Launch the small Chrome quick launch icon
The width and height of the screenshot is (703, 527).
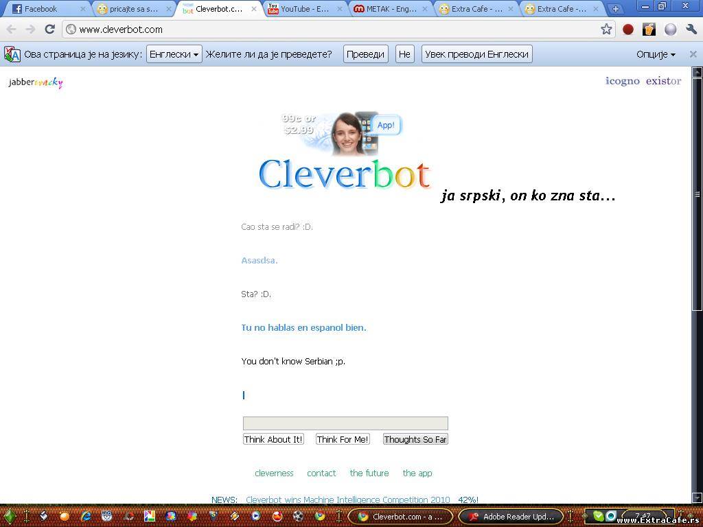pyautogui.click(x=320, y=516)
